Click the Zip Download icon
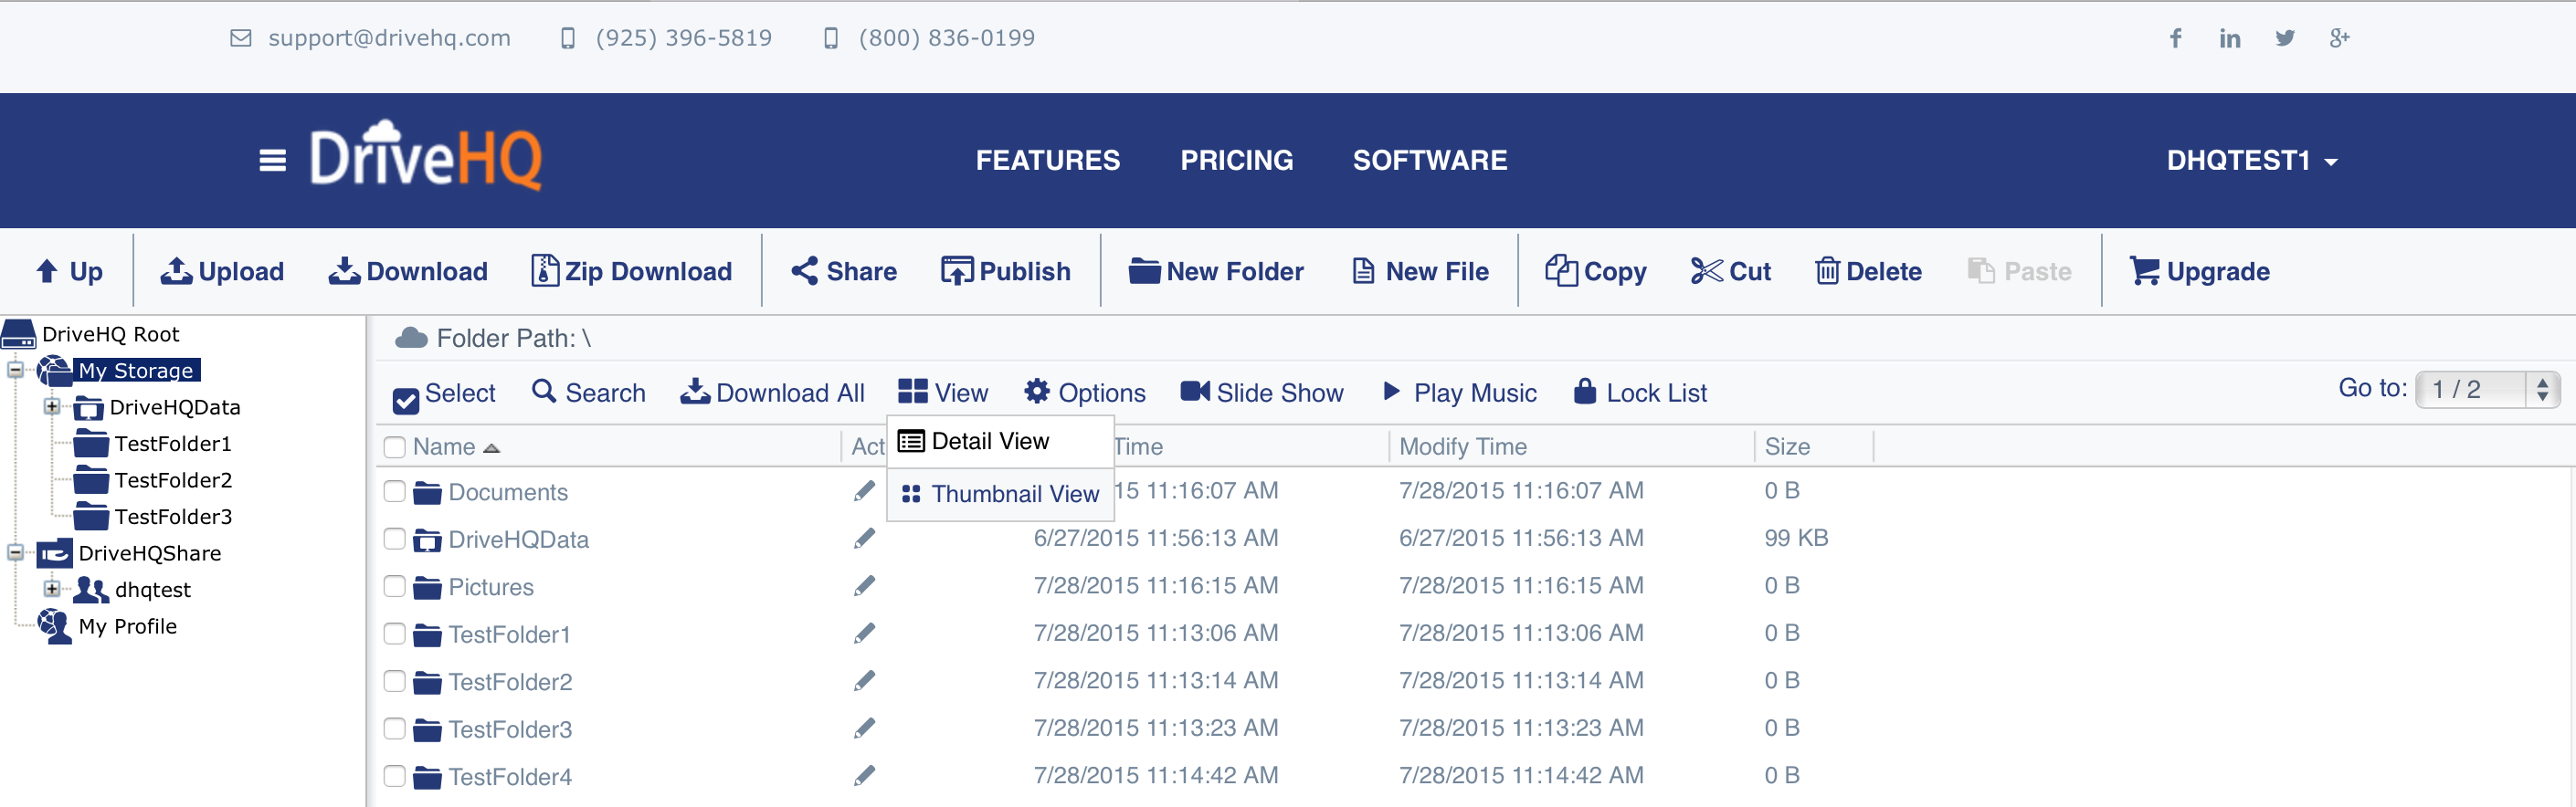The image size is (2576, 807). 544,270
